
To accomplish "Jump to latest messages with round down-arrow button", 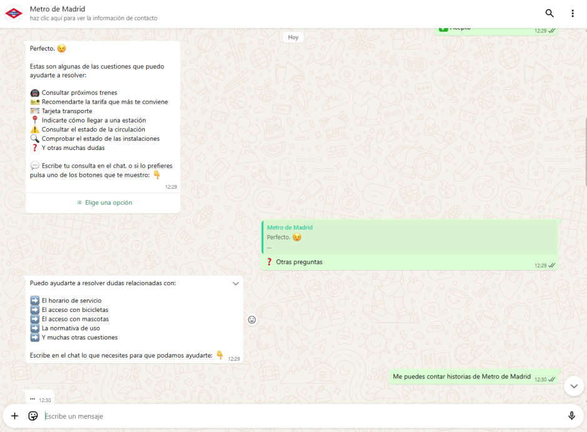I will click(574, 386).
